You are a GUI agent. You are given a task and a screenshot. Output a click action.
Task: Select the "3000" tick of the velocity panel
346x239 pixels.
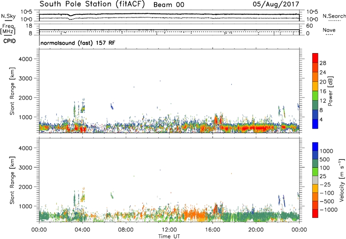(x=26, y=167)
